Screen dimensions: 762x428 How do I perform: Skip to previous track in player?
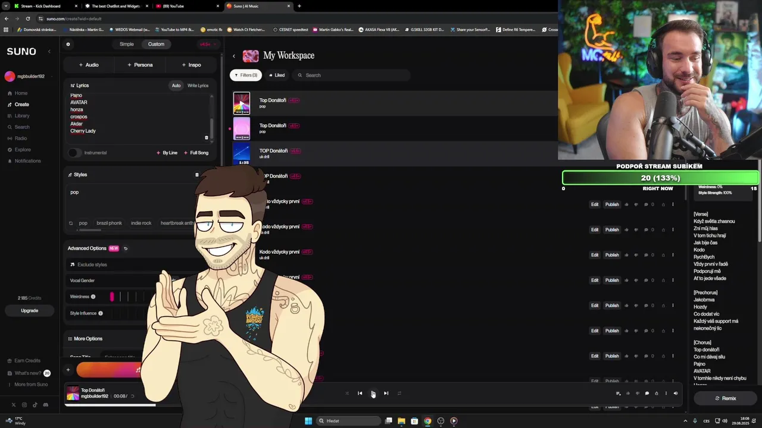coord(360,393)
